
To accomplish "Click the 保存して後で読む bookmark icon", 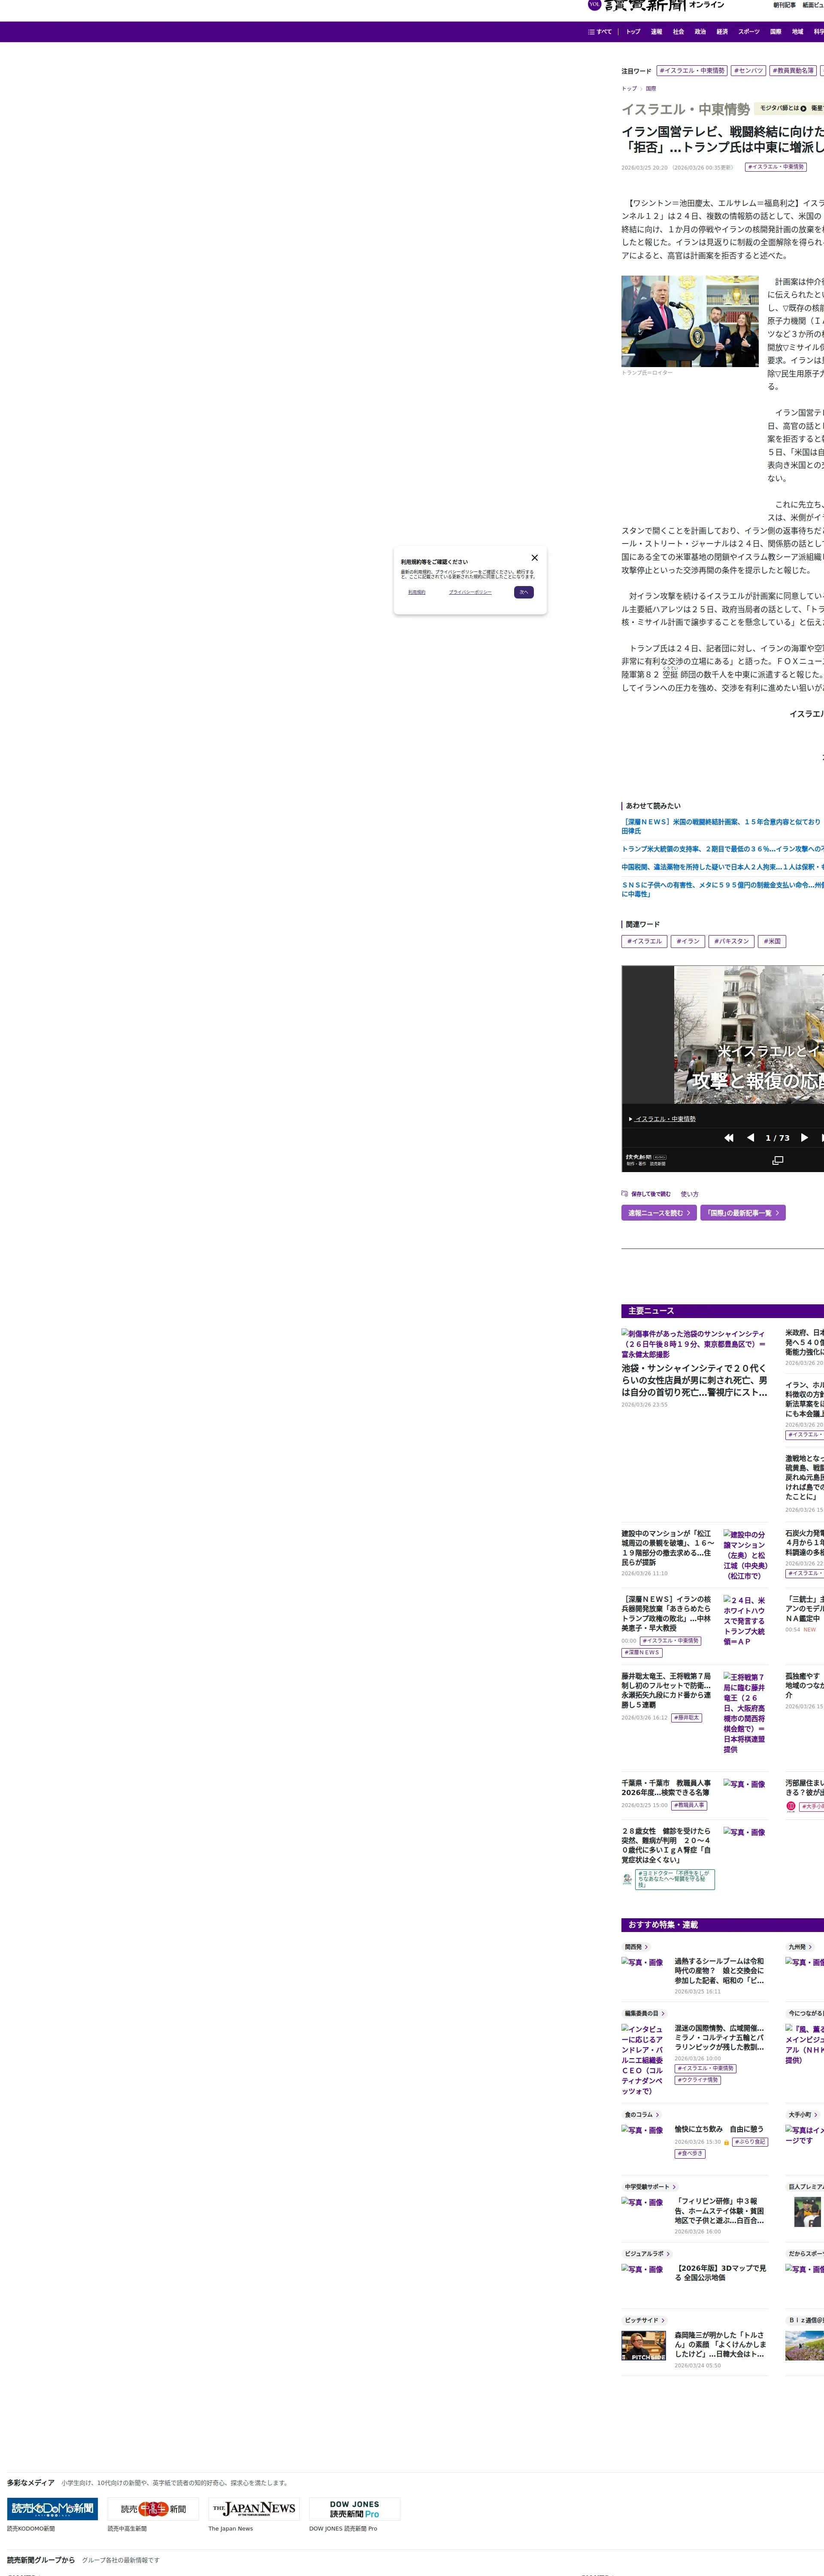I will tap(625, 1193).
